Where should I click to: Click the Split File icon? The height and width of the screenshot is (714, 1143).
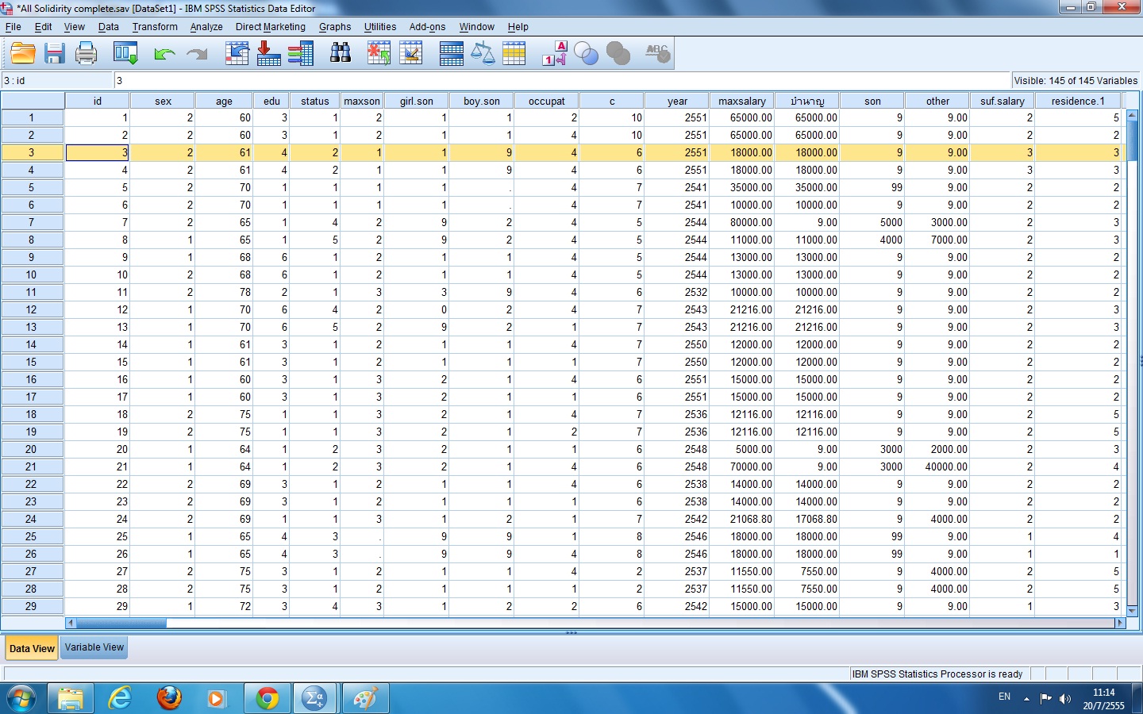(x=451, y=53)
